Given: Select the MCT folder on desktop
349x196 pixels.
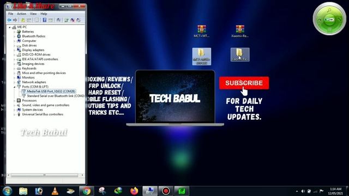Looking at the screenshot, I should (202, 57).
